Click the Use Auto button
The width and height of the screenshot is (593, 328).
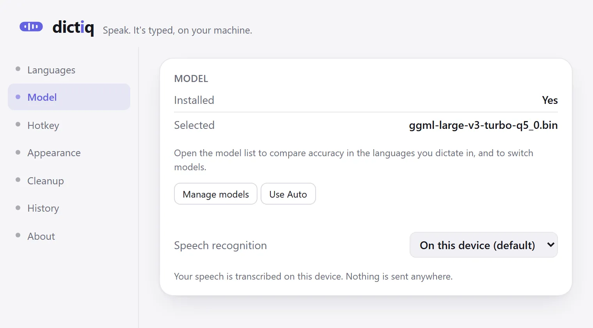click(x=288, y=194)
